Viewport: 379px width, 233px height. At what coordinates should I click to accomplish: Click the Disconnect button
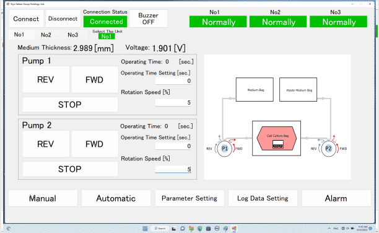63,19
